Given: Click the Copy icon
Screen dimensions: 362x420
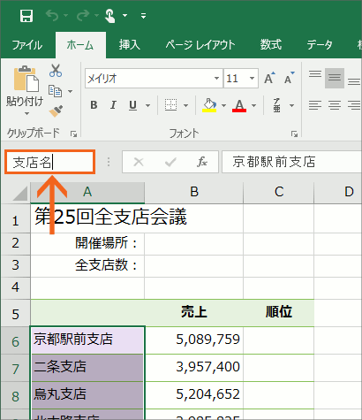Looking at the screenshot, I should tap(56, 91).
